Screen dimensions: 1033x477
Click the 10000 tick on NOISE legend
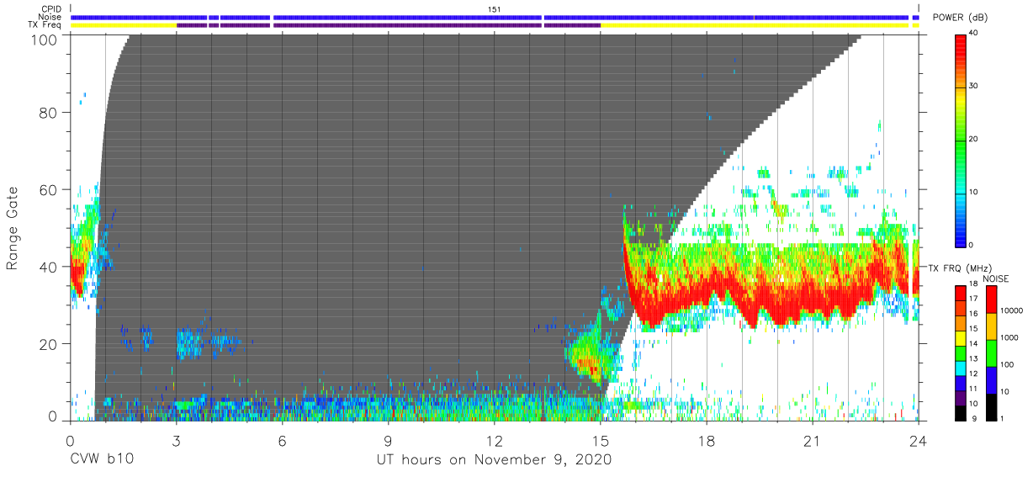click(x=1010, y=310)
